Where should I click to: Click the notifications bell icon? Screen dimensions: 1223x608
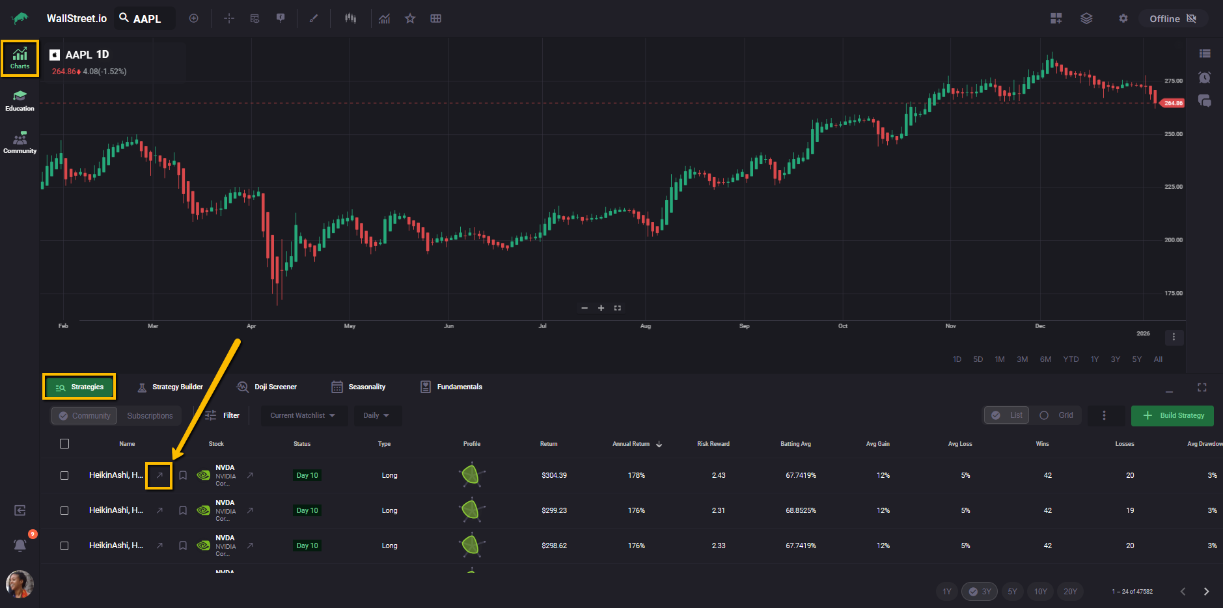pyautogui.click(x=20, y=546)
